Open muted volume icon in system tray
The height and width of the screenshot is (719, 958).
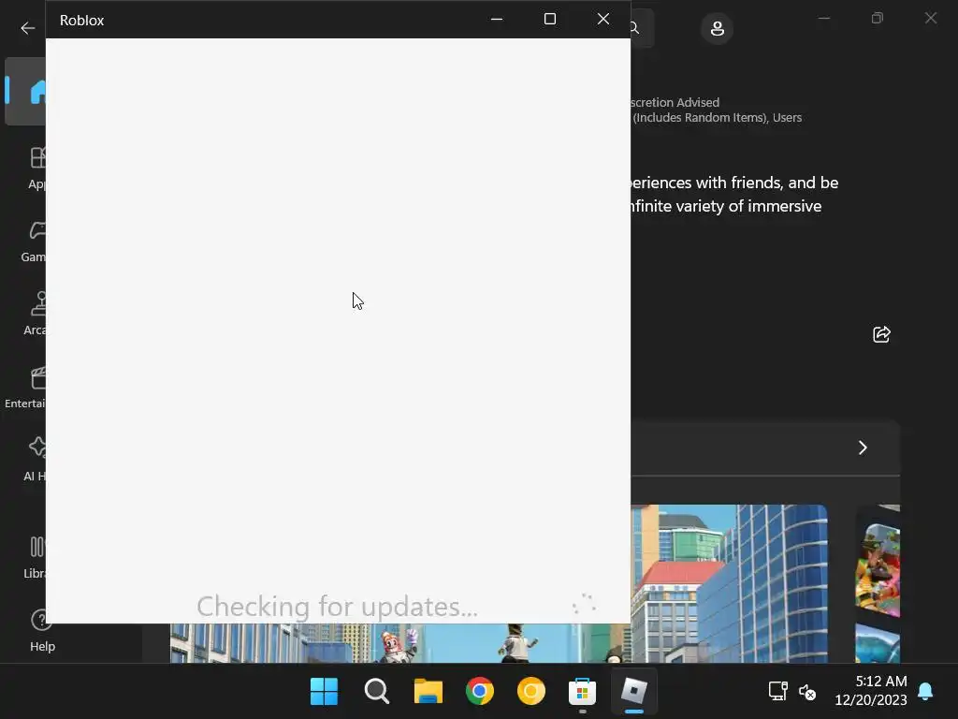click(x=807, y=692)
